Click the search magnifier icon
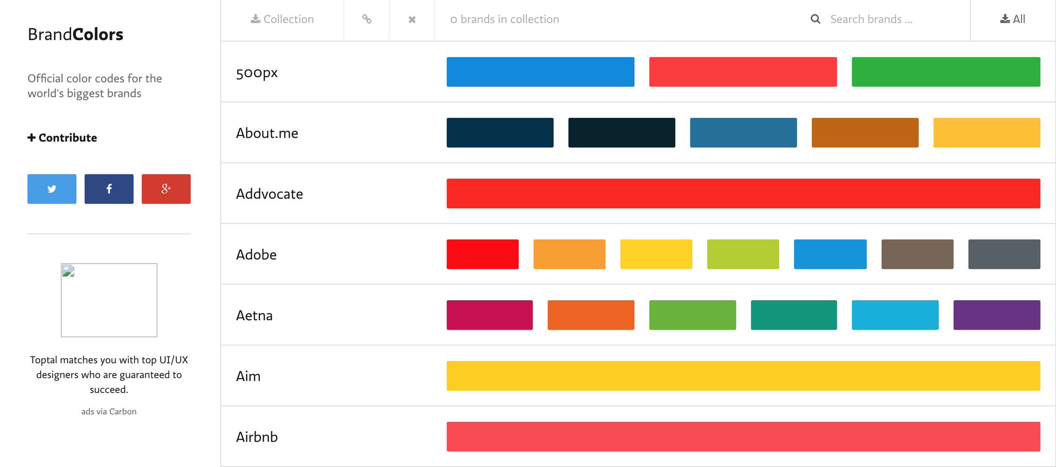This screenshot has height=467, width=1056. tap(815, 20)
